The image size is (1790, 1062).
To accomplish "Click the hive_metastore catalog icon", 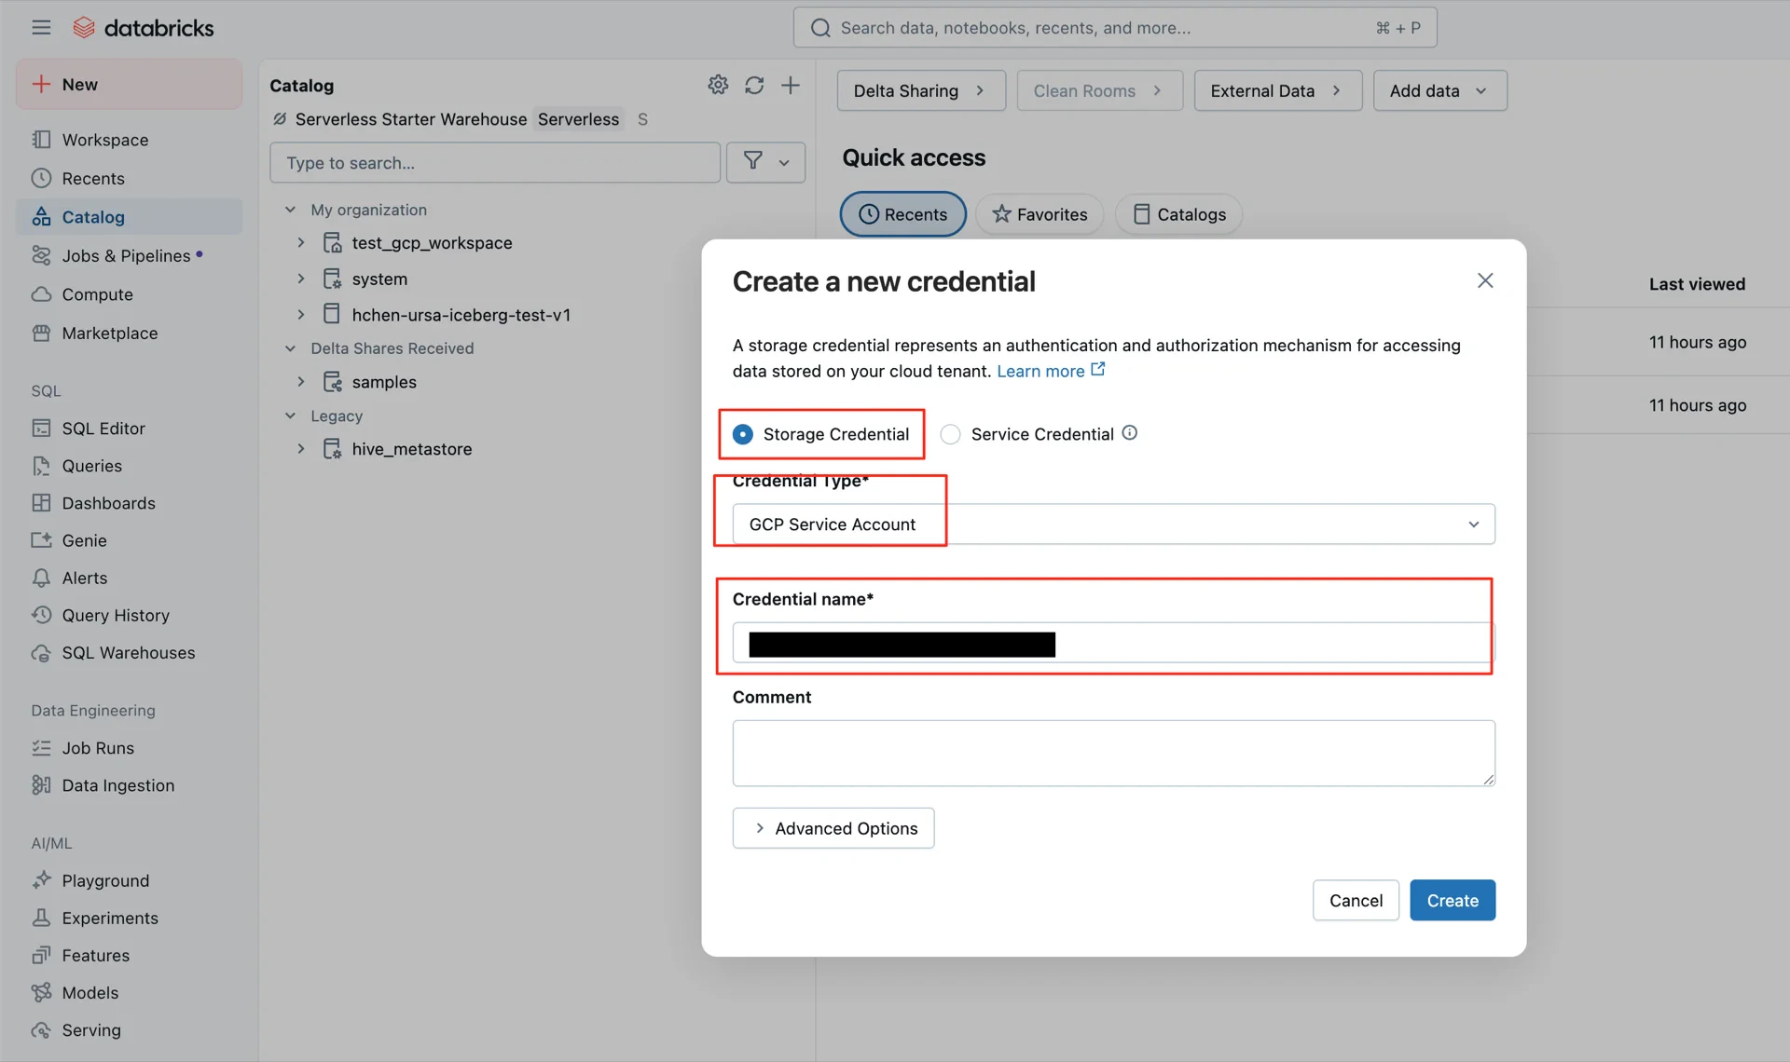I will 332,449.
